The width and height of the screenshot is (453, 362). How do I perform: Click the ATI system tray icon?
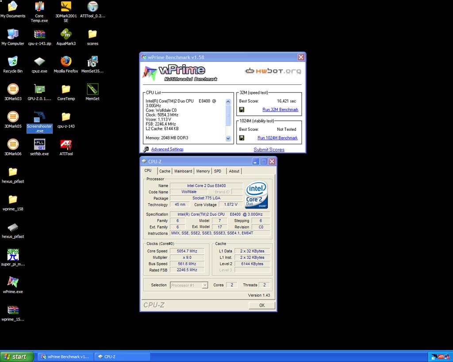point(441,357)
